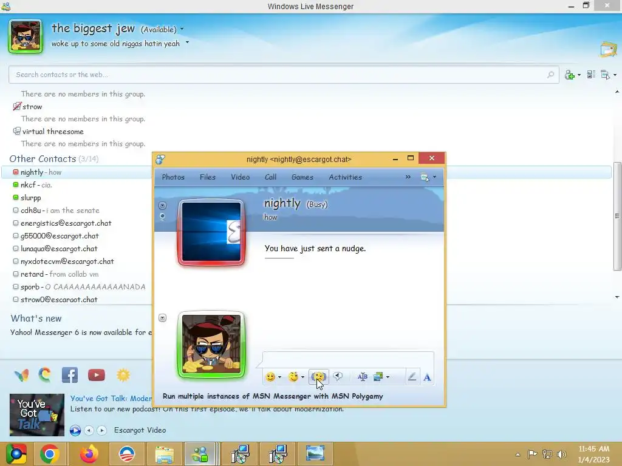
Task: Select lunaqua@escargot.chat contact
Action: click(x=306, y=248)
